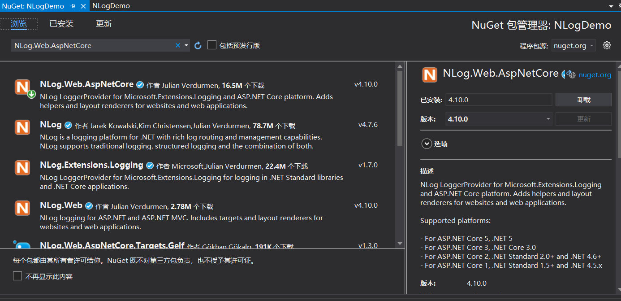Close the NuGet: NLogDemo tab
The height and width of the screenshot is (301, 621).
83,6
